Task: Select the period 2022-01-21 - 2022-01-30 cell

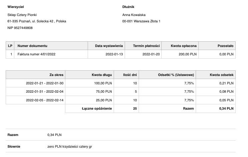Action: coord(45,83)
